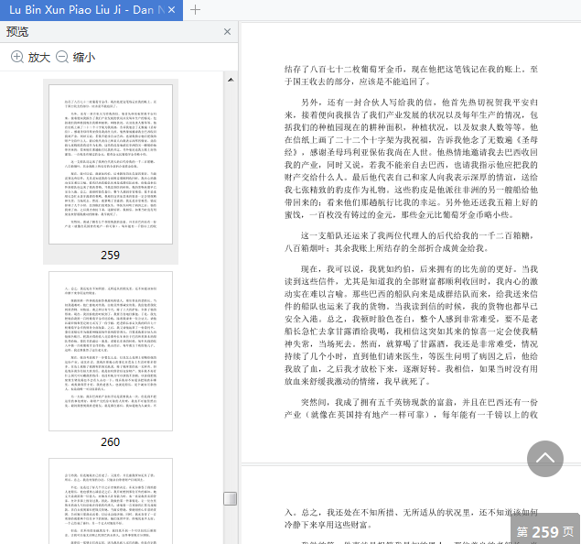Click the paragraph beginning 另外，还有一封合伙人
This screenshot has height=544, width=581.
click(x=411, y=158)
